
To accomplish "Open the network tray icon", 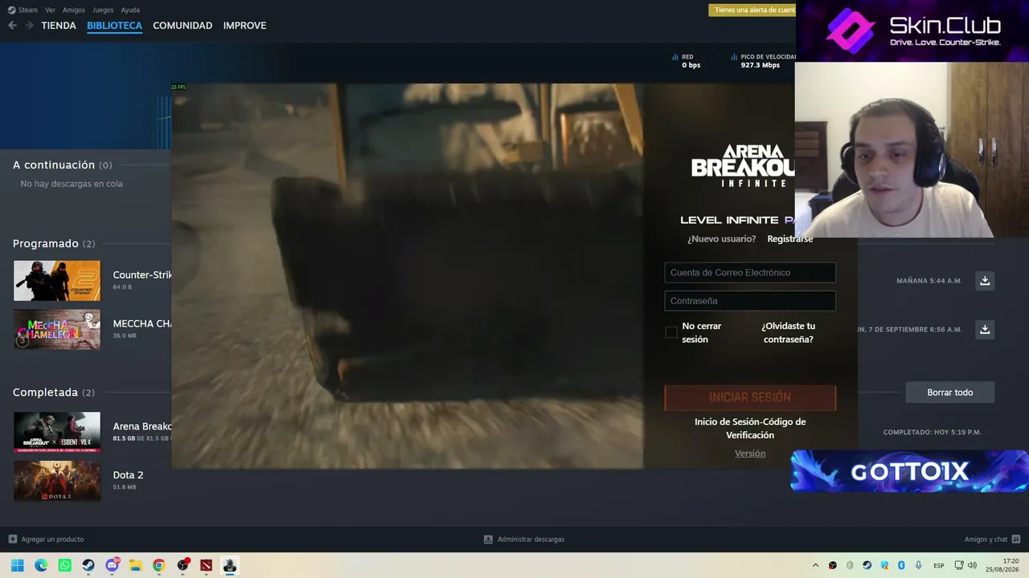I will pos(959,565).
